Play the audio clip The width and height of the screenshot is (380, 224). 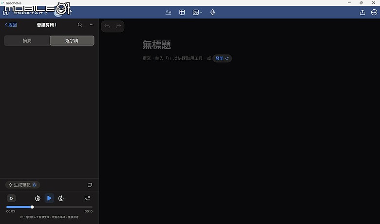click(49, 198)
